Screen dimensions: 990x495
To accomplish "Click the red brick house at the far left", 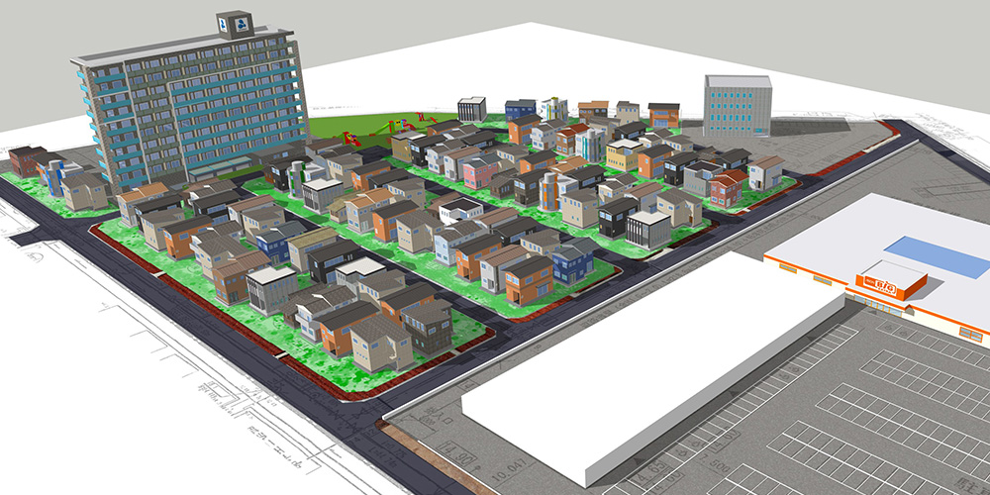I will pyautogui.click(x=26, y=160).
